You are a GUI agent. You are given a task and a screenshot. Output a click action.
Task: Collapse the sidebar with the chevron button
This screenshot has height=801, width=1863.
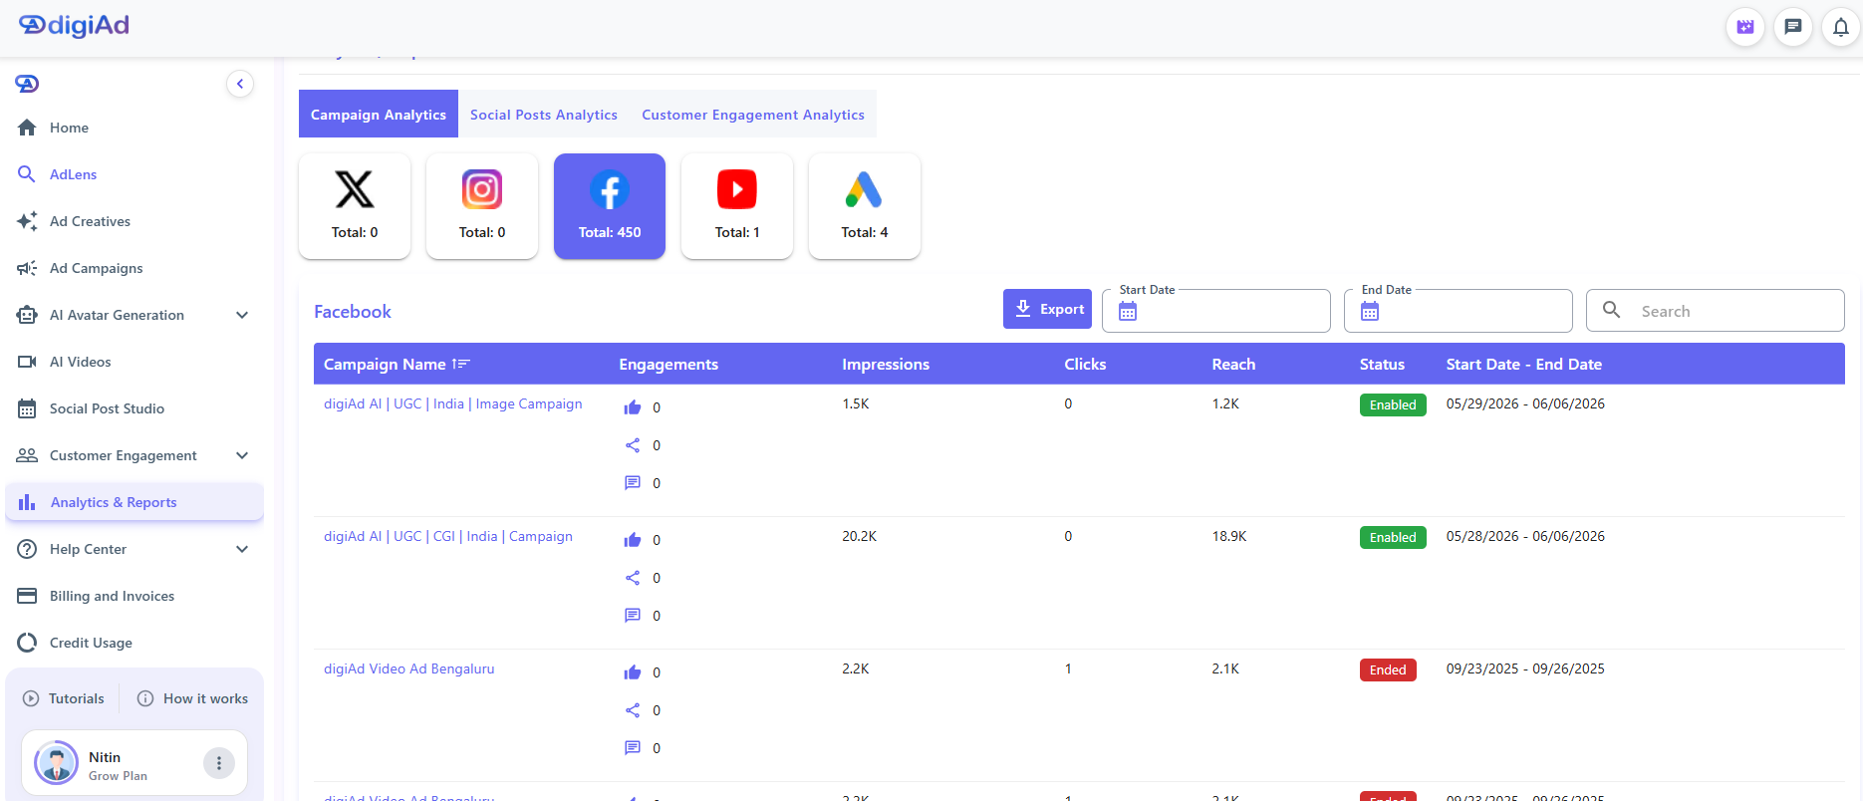pos(240,84)
